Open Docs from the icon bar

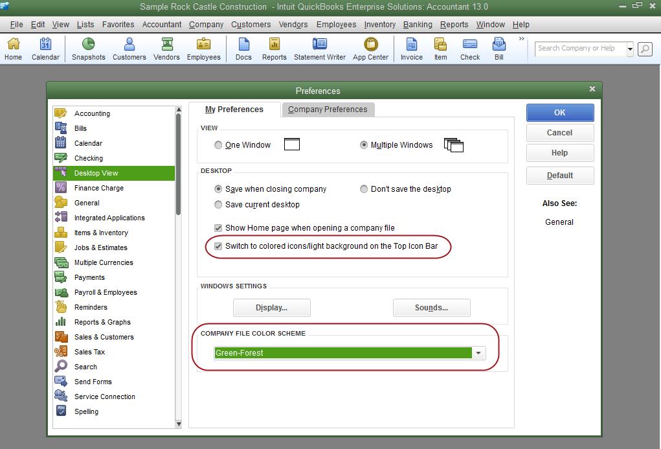pos(243,49)
